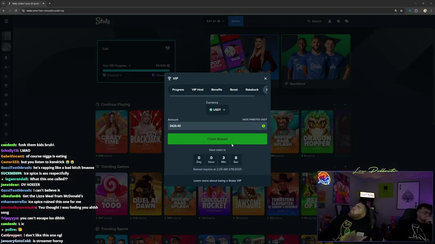This screenshot has height=244, width=435.
Task: Open the Wallet button
Action: click(236, 21)
